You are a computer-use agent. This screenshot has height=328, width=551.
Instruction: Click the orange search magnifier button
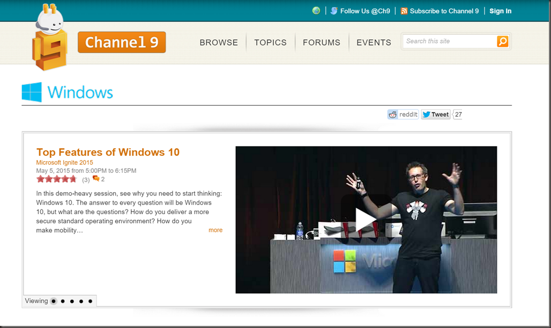pos(503,41)
